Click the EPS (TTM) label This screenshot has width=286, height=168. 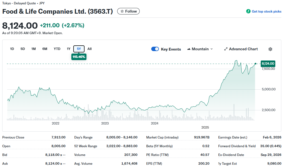154,164
